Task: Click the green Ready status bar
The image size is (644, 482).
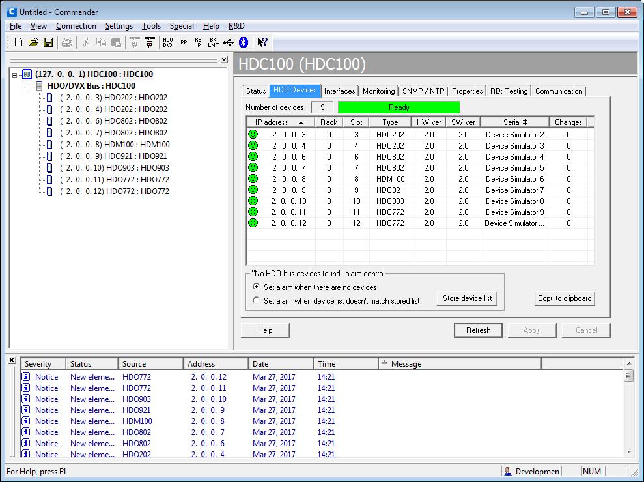Action: click(399, 107)
